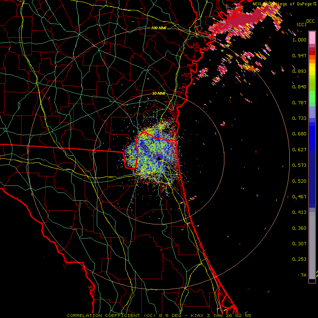Click the 0.360 legend value
This screenshot has height=318, width=318.
click(299, 228)
